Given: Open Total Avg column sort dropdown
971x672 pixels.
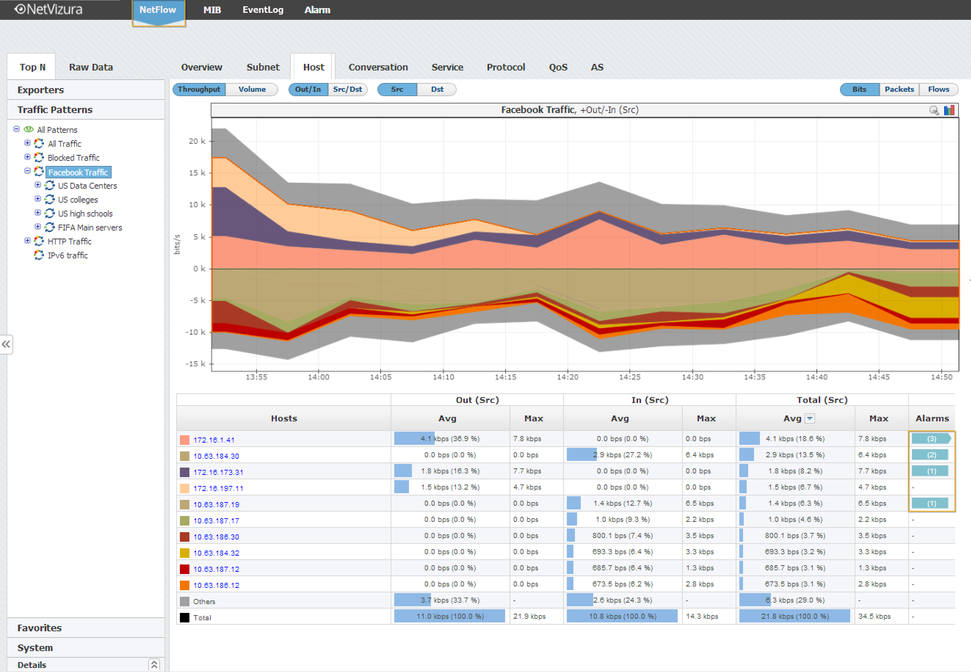Looking at the screenshot, I should tap(809, 418).
